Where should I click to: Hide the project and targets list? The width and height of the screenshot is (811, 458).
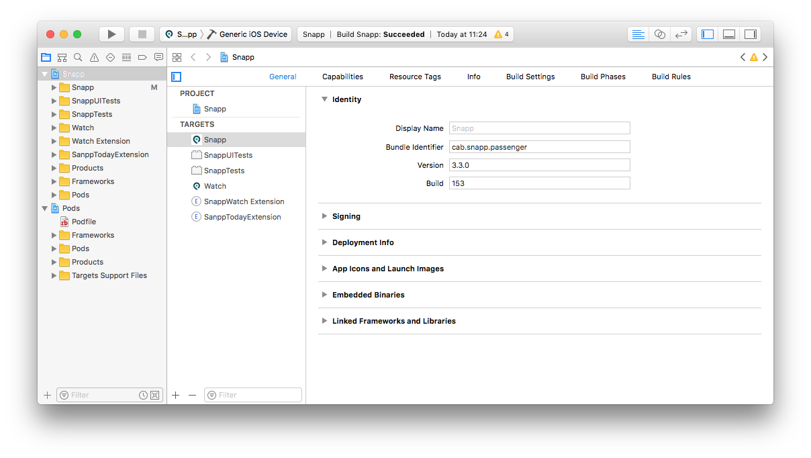tap(177, 77)
